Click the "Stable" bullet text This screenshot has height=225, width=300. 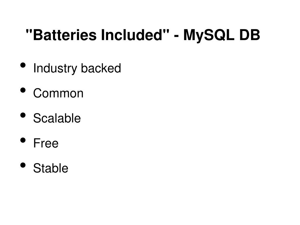[51, 168]
